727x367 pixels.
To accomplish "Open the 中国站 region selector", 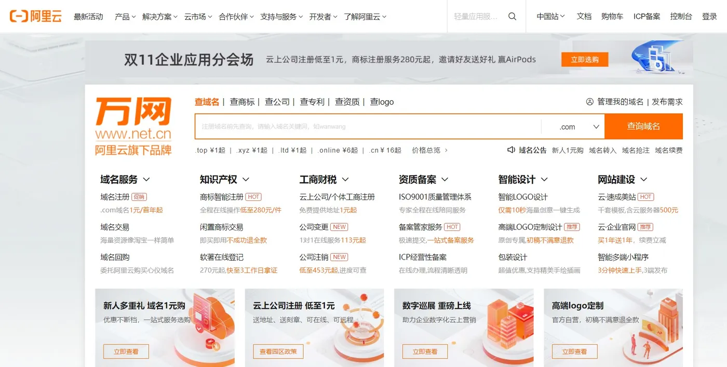I will click(x=551, y=17).
